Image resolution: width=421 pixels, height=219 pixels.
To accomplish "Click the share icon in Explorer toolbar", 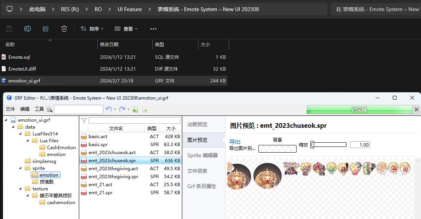I will coord(46,29).
